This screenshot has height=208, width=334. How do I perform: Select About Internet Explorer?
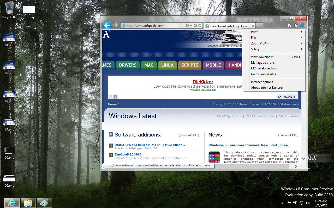[273, 88]
